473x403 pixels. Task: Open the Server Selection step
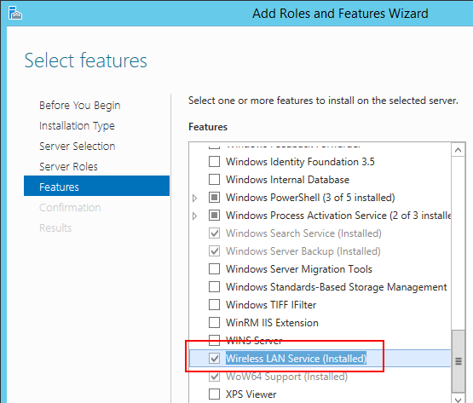(x=78, y=147)
